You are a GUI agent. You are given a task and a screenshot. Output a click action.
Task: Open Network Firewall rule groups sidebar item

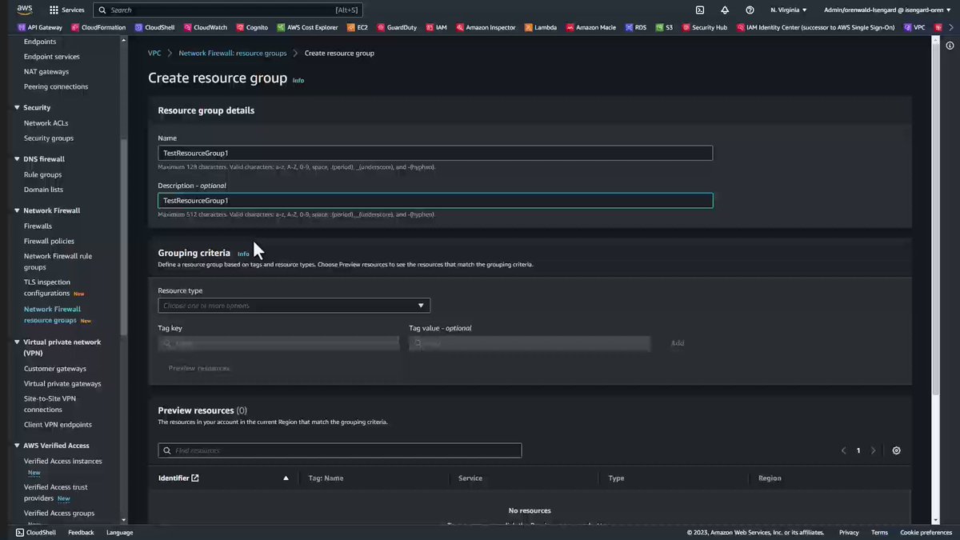pos(58,262)
